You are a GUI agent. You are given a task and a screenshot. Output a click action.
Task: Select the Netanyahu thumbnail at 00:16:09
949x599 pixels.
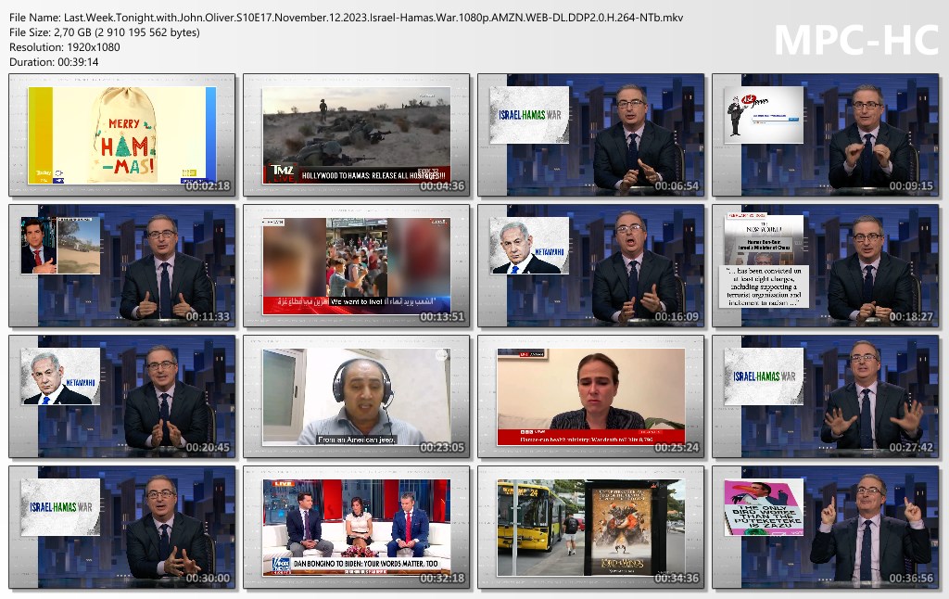point(590,266)
